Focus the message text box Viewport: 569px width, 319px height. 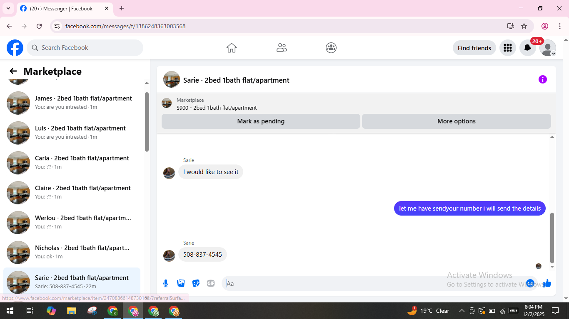(375, 283)
